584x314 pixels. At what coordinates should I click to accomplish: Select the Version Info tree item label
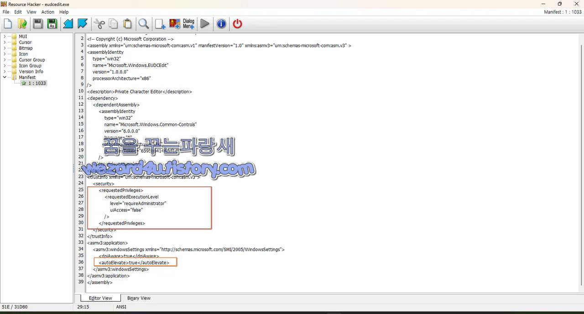coord(31,72)
